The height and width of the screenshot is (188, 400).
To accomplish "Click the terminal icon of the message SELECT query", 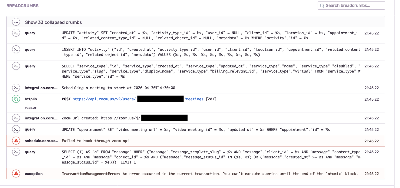I will click(x=16, y=152).
